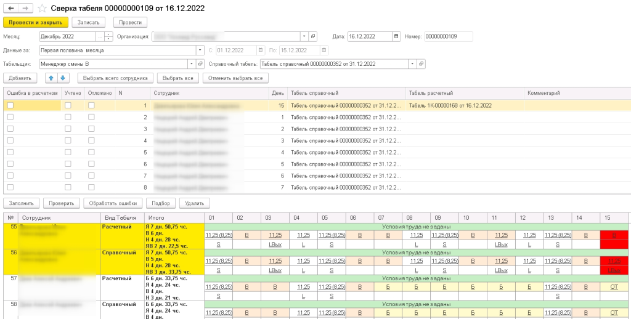The image size is (631, 319).
Task: Click day 08 column header in lower table
Action: [x=416, y=217]
